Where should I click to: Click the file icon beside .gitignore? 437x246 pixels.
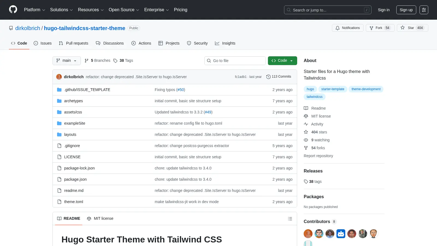(59, 146)
